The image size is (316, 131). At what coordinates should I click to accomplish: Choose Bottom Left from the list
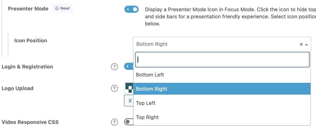[x=222, y=75]
